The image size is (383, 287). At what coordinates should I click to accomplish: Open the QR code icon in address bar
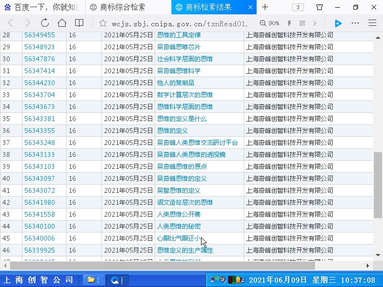point(302,23)
